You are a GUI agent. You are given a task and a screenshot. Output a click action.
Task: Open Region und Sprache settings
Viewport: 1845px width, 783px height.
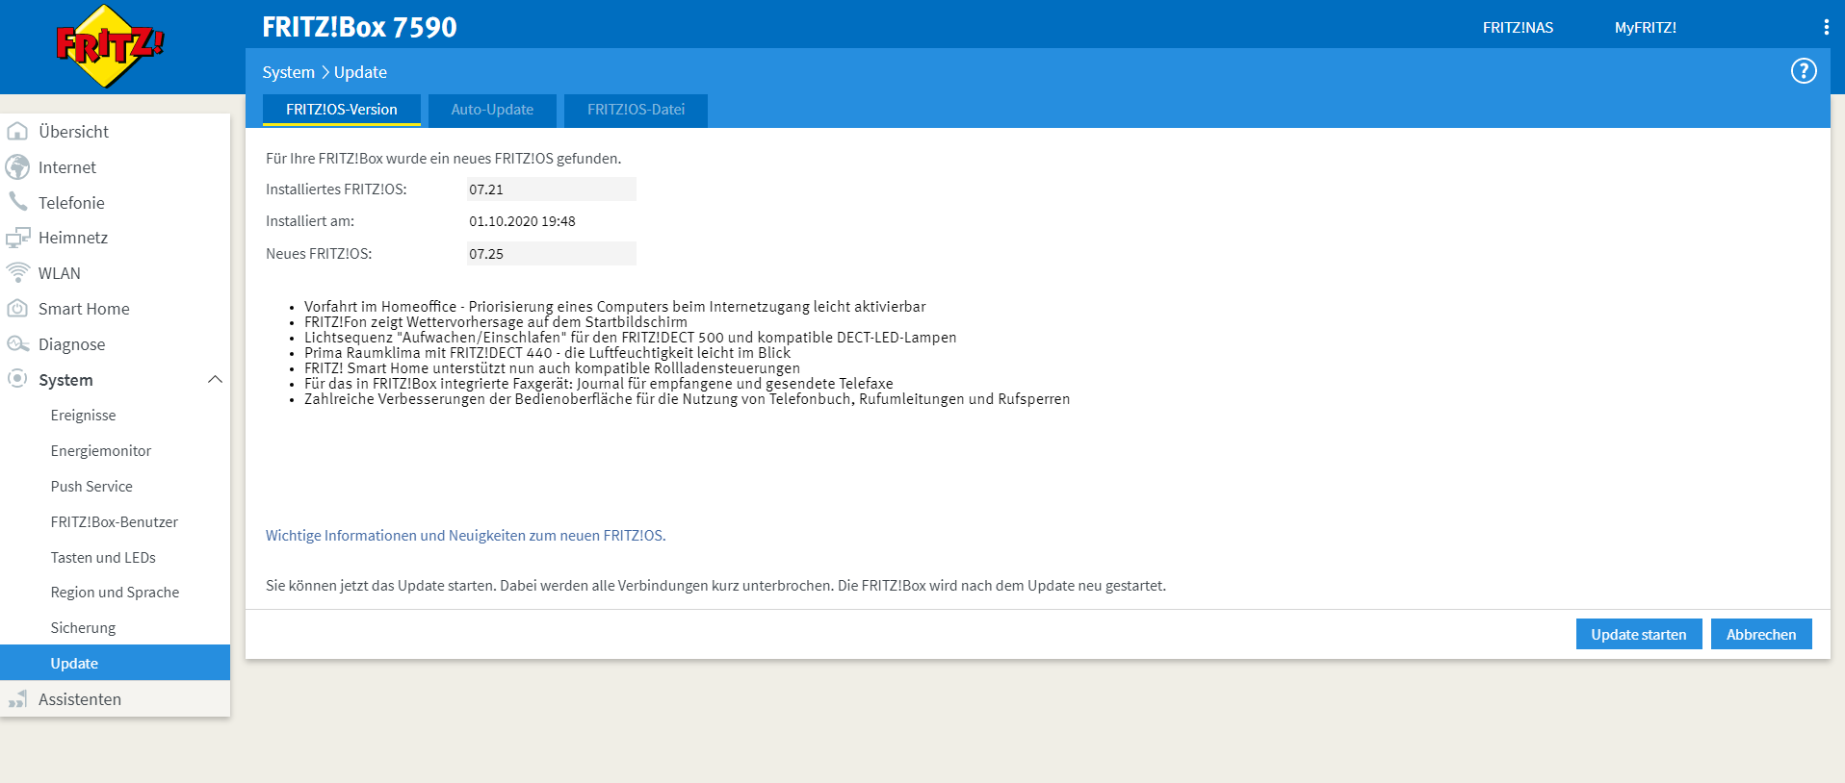point(115,593)
